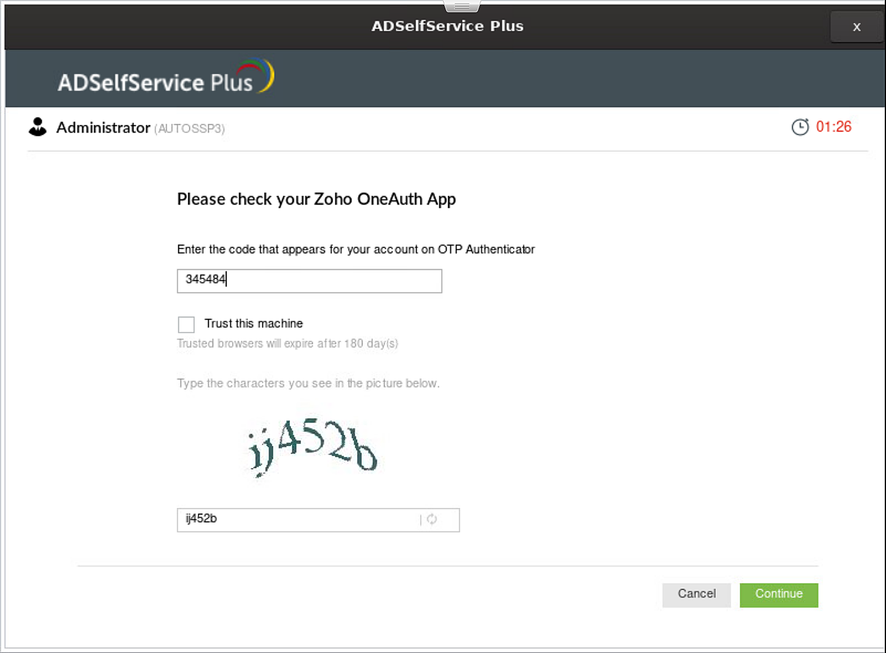
Task: Select the AUTOSSP3 domain label
Action: pos(190,129)
